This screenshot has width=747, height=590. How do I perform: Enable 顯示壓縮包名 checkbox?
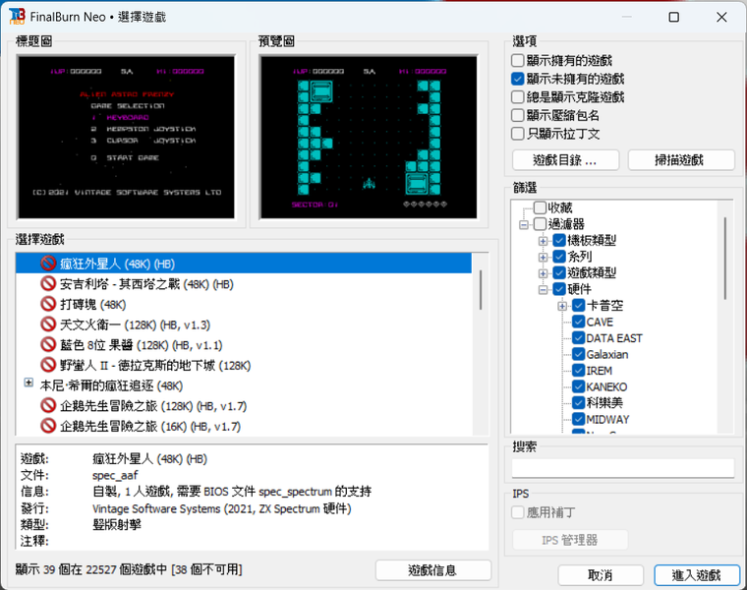point(517,115)
